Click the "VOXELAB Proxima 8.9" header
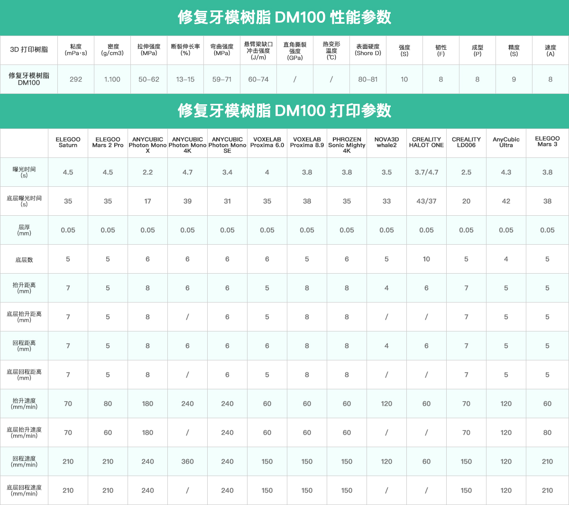 (x=307, y=142)
